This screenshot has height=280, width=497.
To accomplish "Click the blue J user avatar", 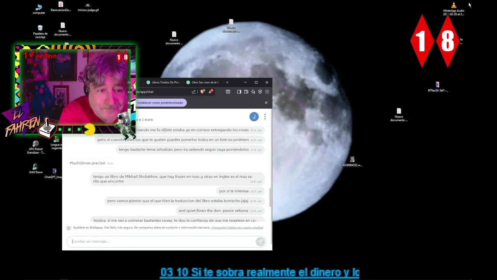I will [x=254, y=117].
